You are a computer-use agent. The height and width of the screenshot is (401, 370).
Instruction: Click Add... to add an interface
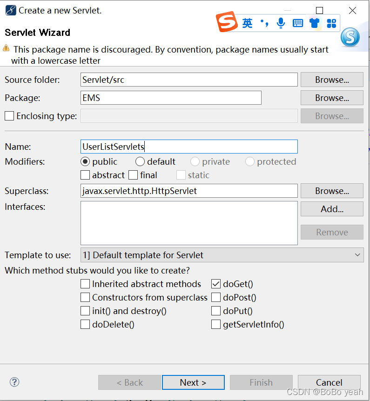(332, 209)
